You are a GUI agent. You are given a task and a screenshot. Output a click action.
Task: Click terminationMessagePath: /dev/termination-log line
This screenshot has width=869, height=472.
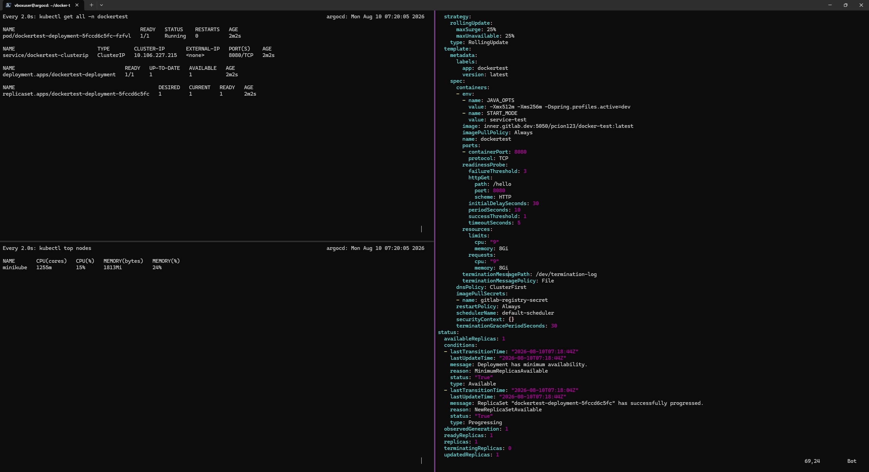pyautogui.click(x=530, y=274)
